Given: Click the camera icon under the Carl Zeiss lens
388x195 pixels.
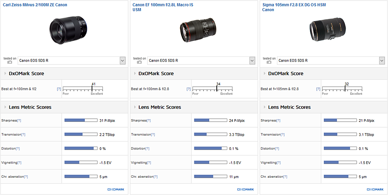Looking at the screenshot, I should tap(10, 62).
